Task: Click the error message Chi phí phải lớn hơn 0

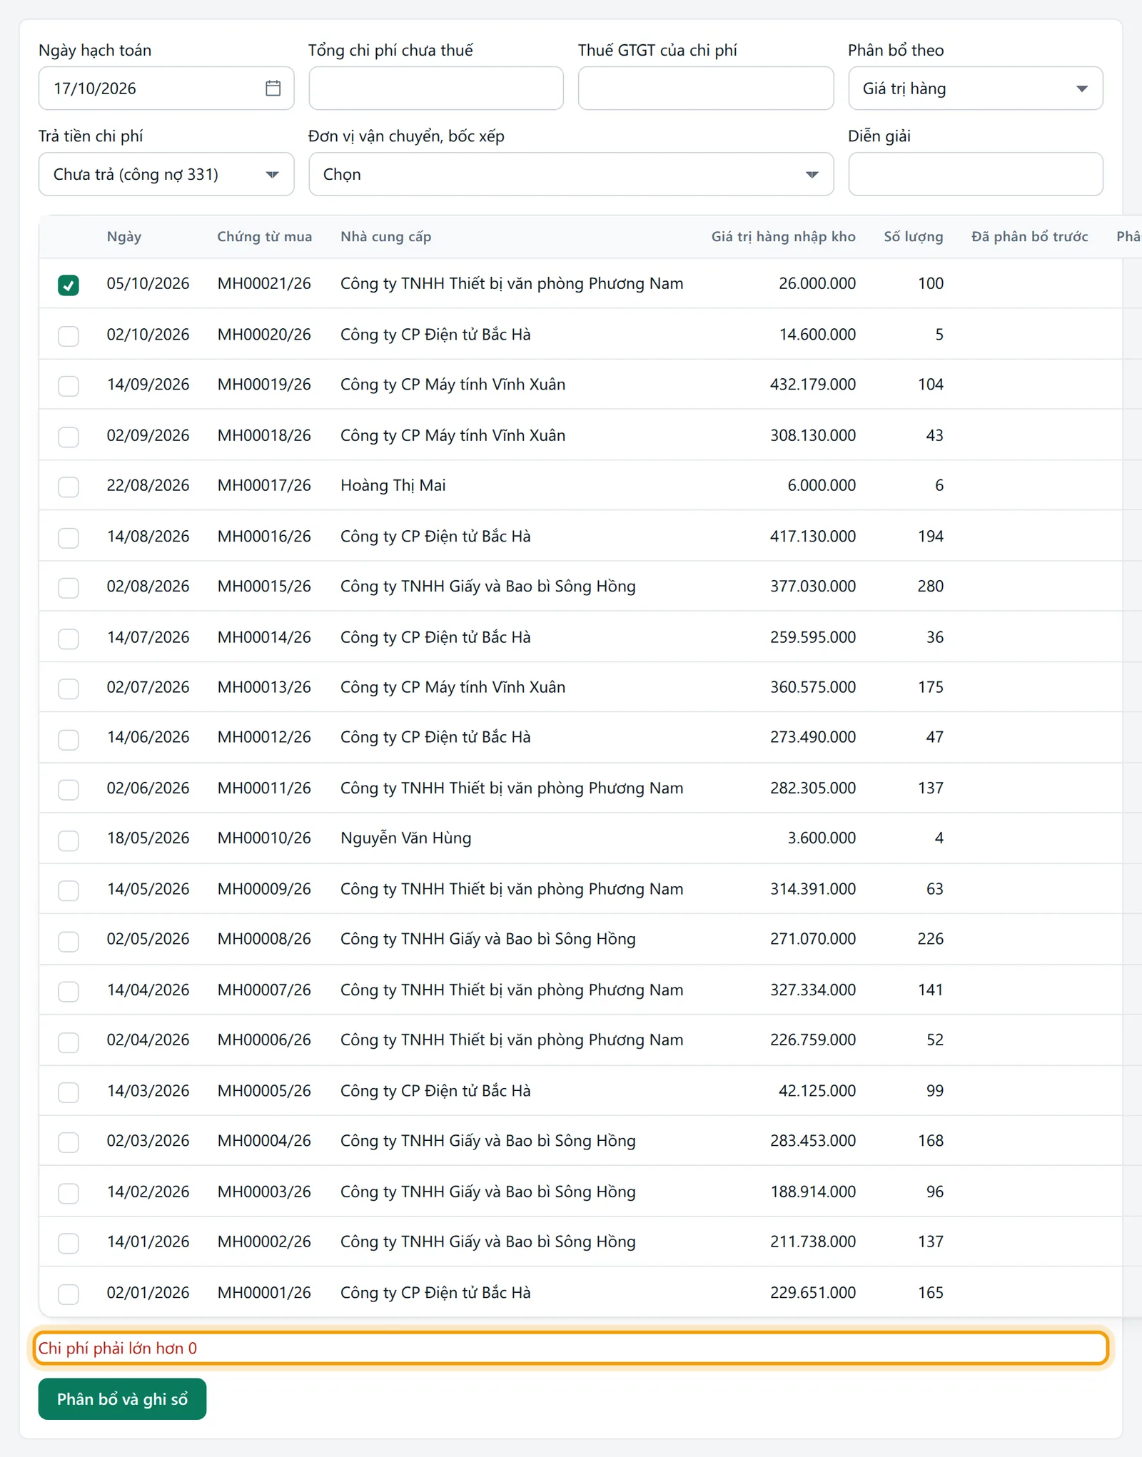Action: [x=118, y=1348]
